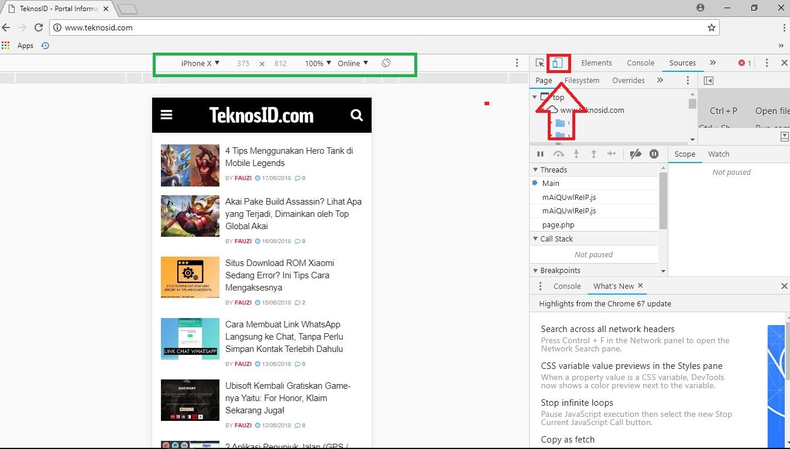Collapse the top frame tree node
The image size is (790, 449).
535,97
